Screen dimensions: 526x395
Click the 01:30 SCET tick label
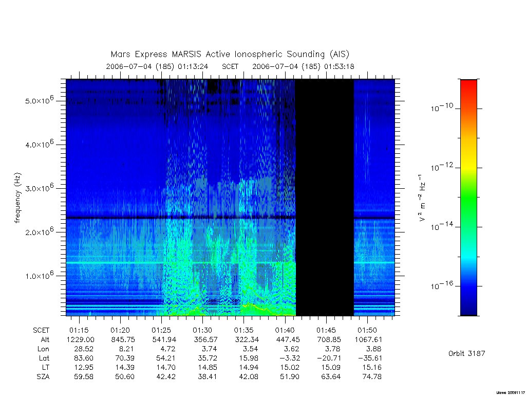pyautogui.click(x=202, y=330)
